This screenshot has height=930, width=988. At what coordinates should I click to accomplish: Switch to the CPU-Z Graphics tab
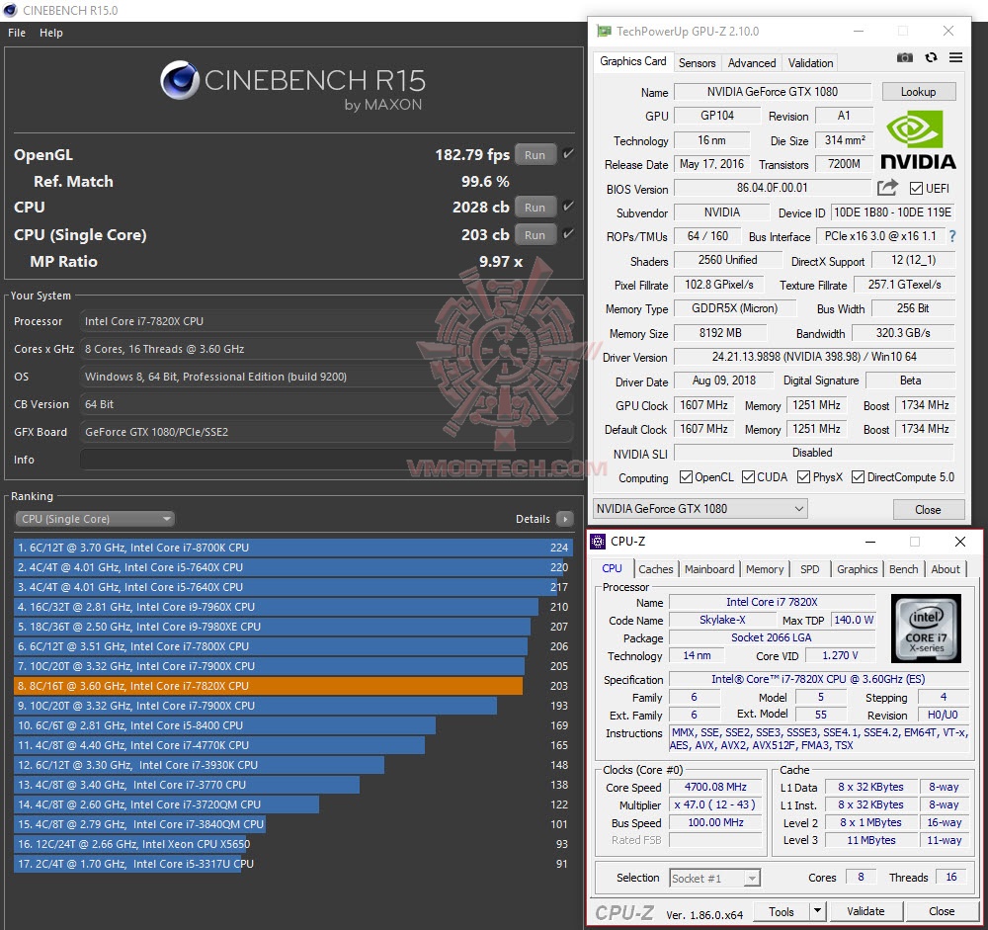pos(857,568)
